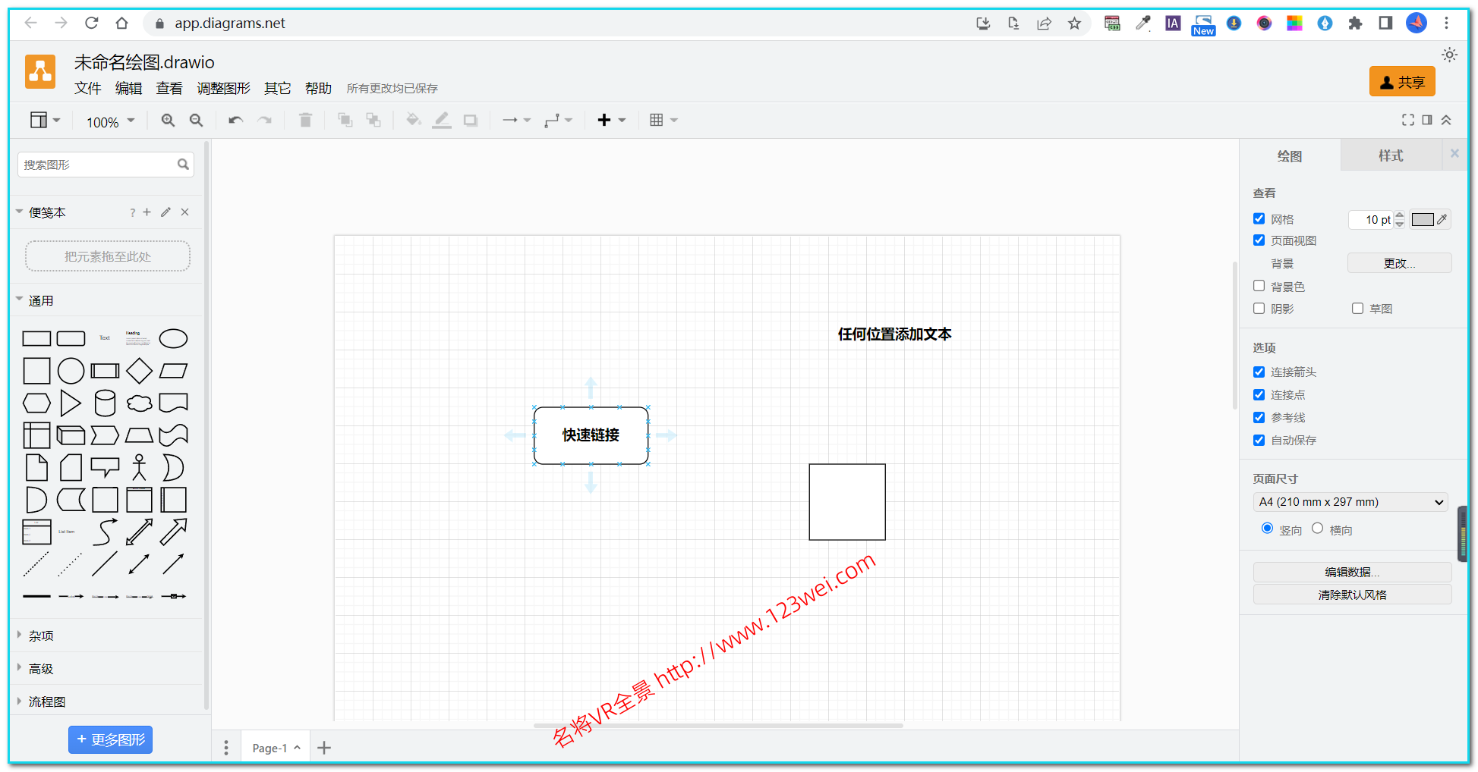
Task: Open the 100% zoom level dropdown
Action: (x=110, y=122)
